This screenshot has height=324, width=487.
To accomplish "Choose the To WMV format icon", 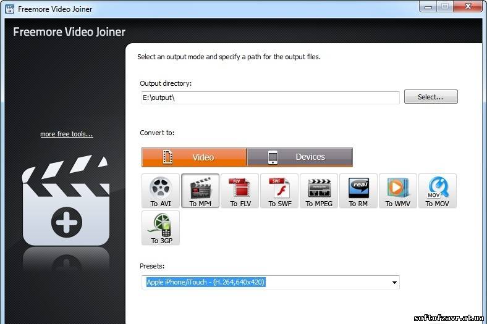I will click(398, 191).
